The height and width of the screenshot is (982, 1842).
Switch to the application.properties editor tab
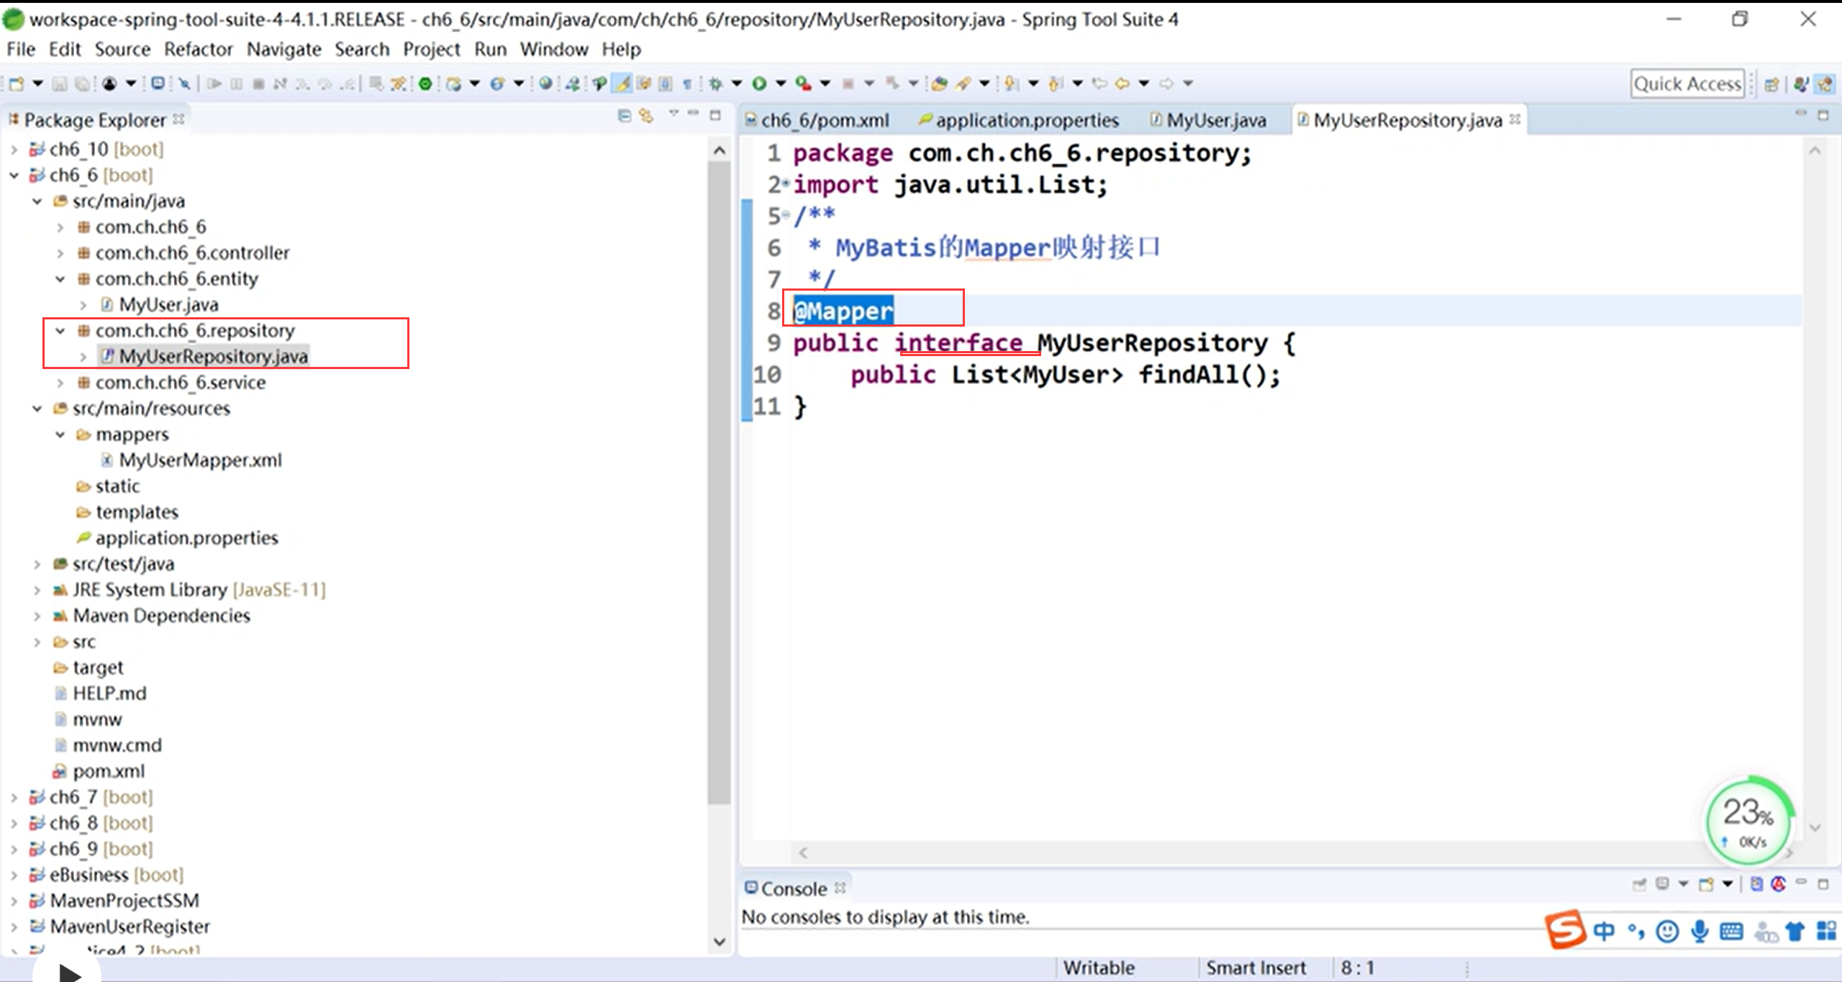click(x=1025, y=120)
